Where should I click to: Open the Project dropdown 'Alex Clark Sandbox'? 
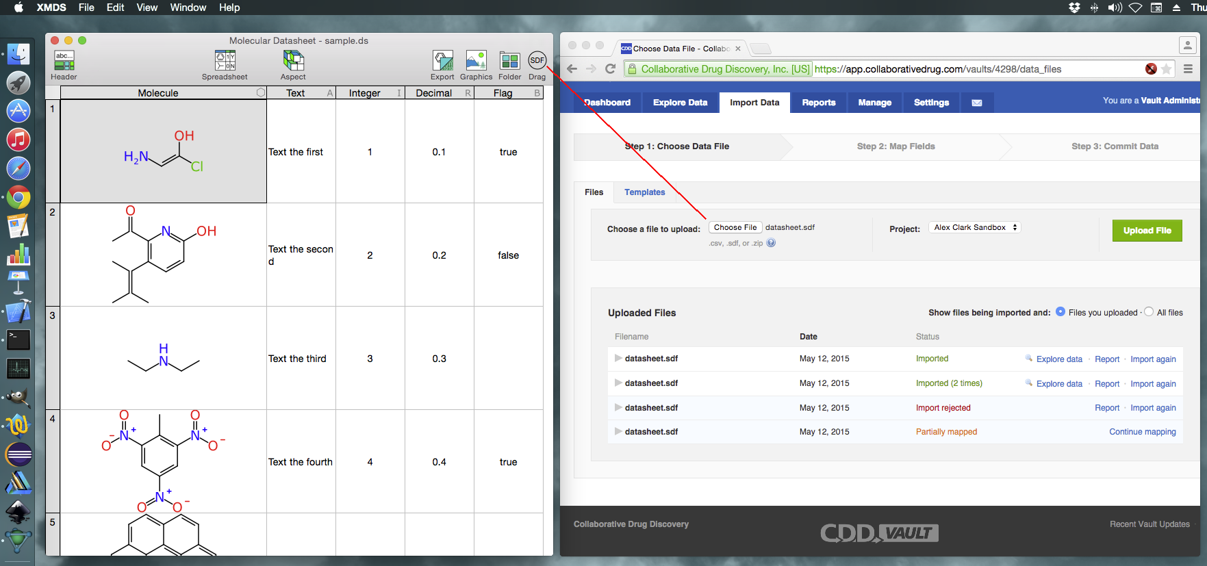(x=975, y=227)
